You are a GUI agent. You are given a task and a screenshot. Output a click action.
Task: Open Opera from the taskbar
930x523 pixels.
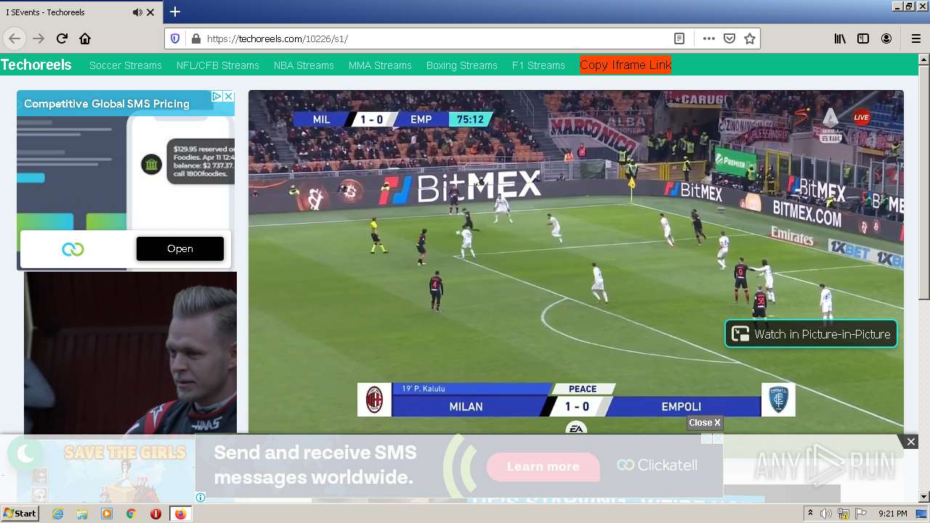(x=155, y=514)
